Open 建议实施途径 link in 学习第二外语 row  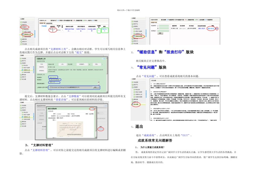81,30
